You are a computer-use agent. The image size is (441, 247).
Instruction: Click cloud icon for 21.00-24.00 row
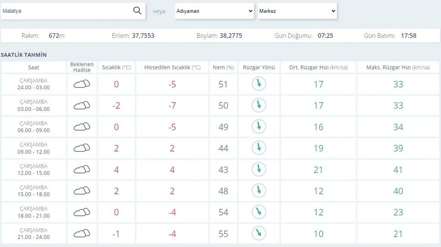click(82, 234)
